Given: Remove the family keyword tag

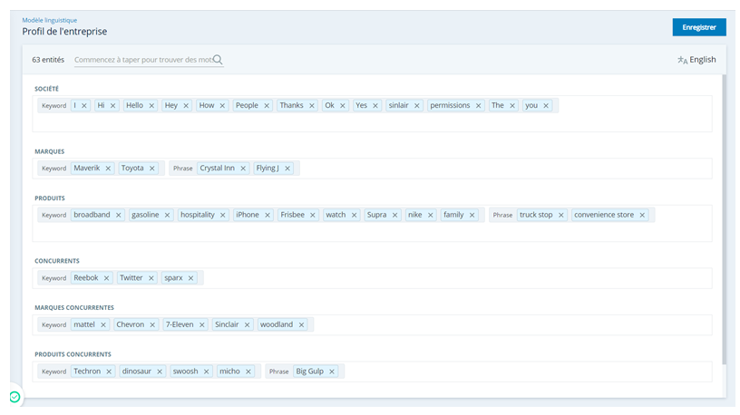Looking at the screenshot, I should 472,215.
